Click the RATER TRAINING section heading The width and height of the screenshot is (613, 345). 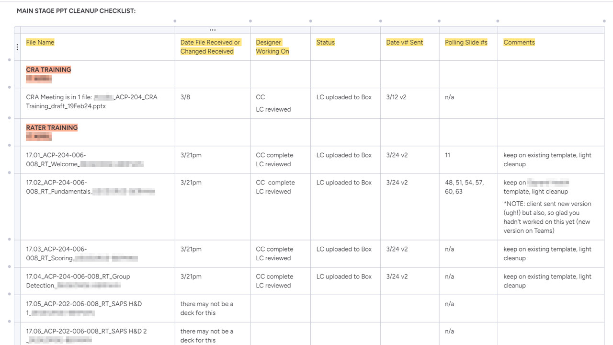52,128
